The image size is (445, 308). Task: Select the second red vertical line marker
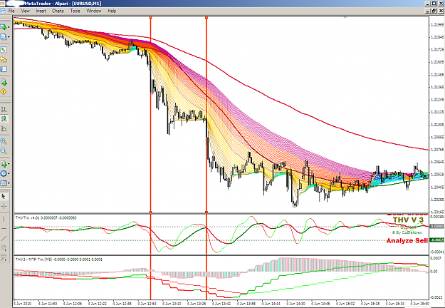pos(206,113)
